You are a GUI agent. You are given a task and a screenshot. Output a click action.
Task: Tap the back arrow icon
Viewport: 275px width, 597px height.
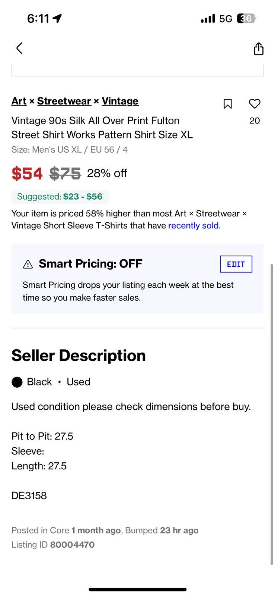pos(19,48)
